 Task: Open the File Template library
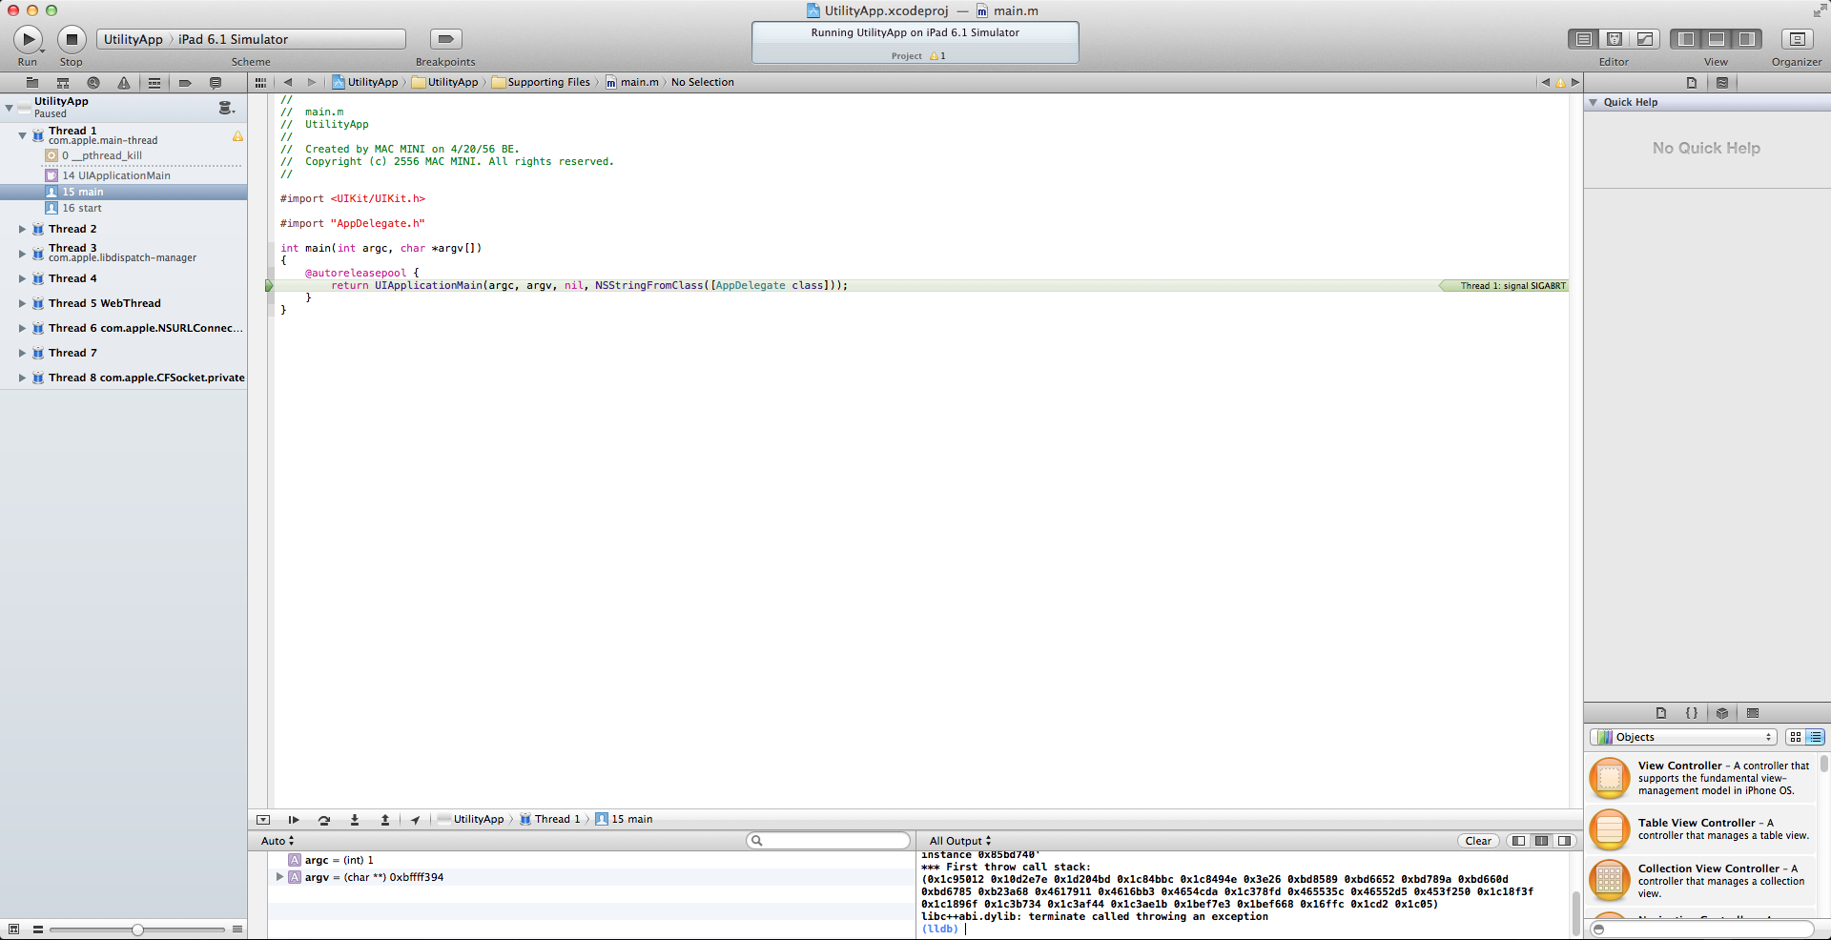[1661, 713]
